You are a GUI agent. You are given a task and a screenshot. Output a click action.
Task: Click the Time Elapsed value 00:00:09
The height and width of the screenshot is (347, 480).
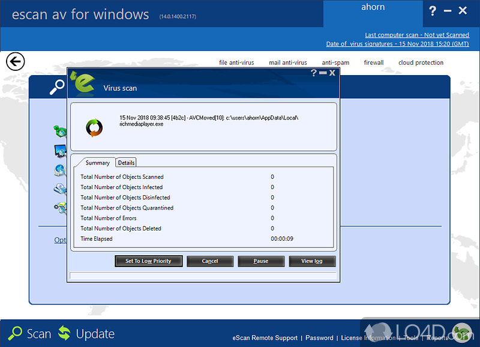[x=282, y=238]
